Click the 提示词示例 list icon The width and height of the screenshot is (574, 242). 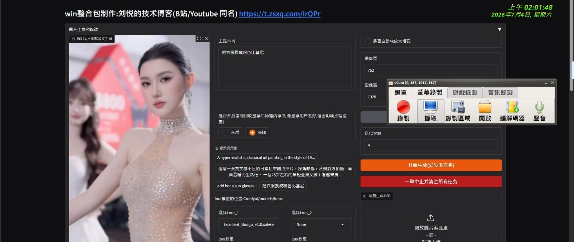point(216,148)
